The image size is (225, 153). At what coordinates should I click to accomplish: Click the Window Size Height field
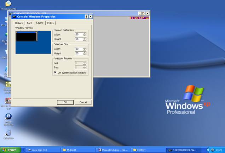(79, 53)
